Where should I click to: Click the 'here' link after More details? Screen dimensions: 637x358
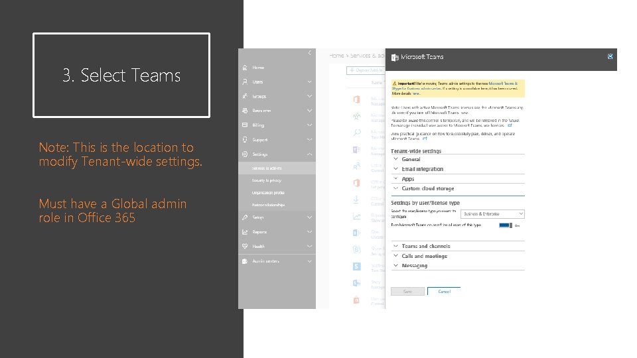click(415, 93)
